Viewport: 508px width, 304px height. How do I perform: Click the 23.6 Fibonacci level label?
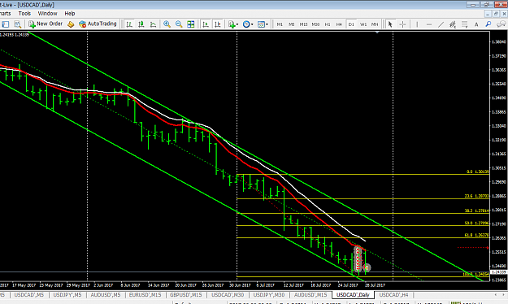(476, 196)
